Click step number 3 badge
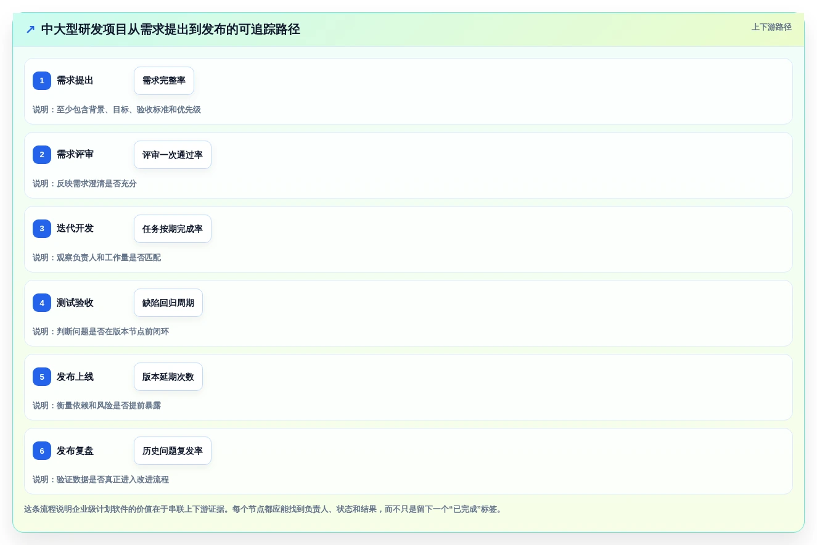This screenshot has width=817, height=545. [42, 229]
